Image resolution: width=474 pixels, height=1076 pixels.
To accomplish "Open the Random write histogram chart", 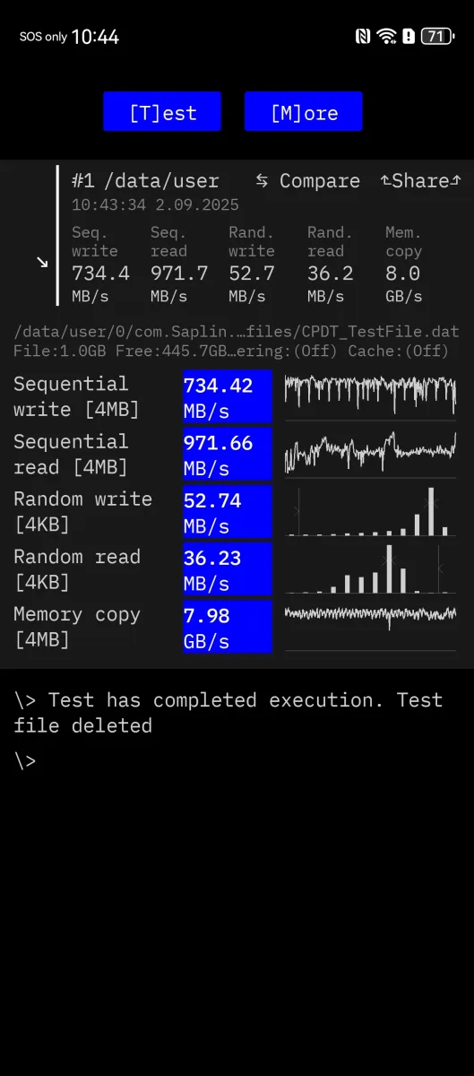I will pyautogui.click(x=370, y=511).
